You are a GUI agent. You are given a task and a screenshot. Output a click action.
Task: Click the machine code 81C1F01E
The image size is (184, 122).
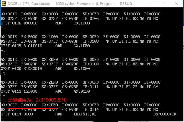click(33, 46)
